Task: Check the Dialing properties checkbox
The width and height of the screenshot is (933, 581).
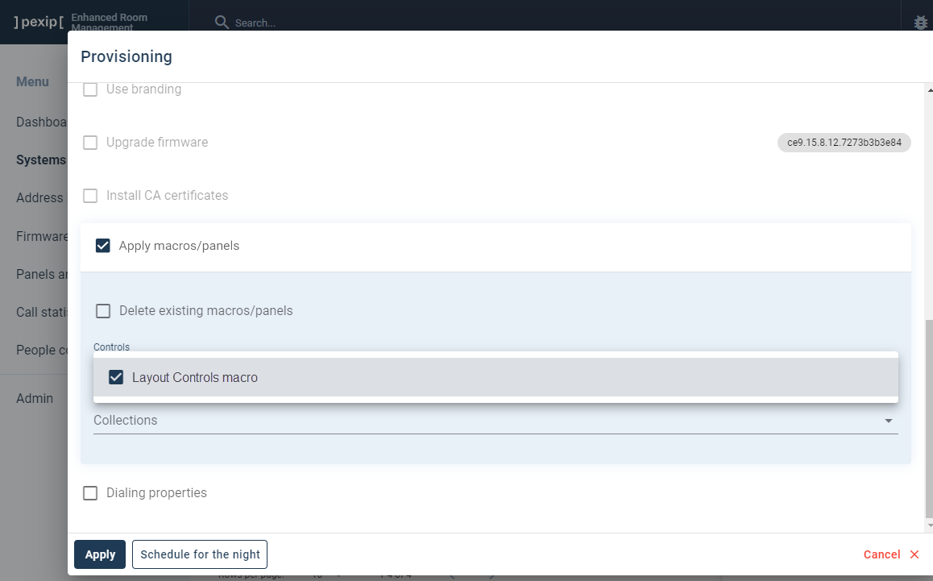Action: click(91, 493)
